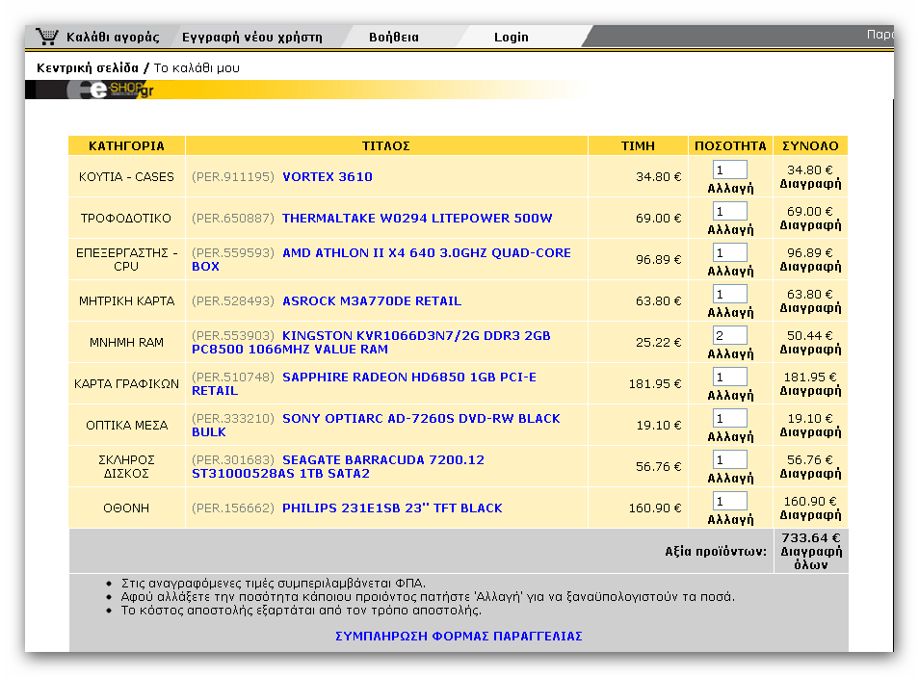The height and width of the screenshot is (677, 919).
Task: Click Αλλαγή for Kingston RAM row
Action: click(730, 354)
